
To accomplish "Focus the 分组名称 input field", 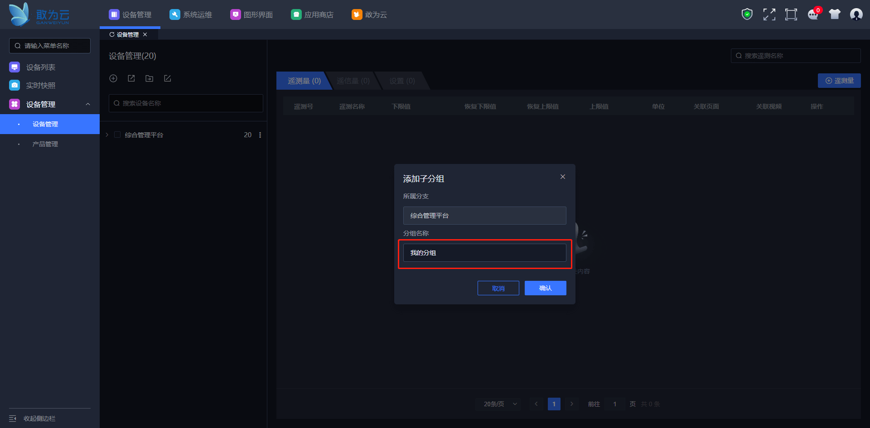I will [485, 253].
